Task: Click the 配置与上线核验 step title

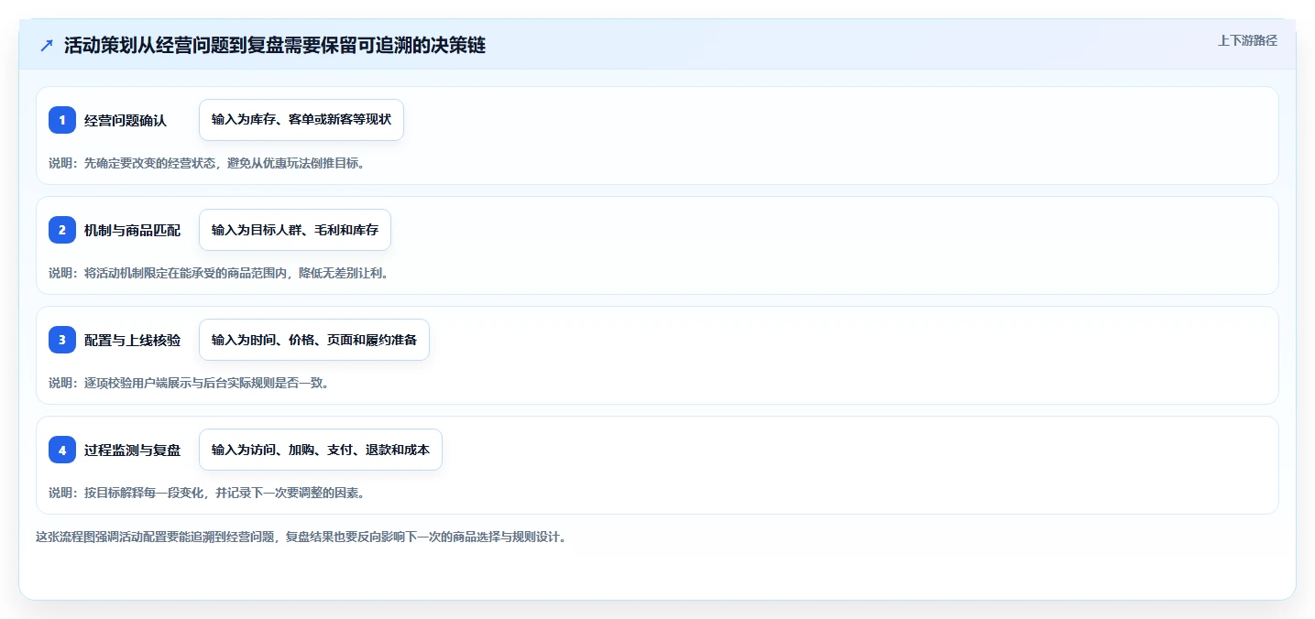Action: [133, 340]
